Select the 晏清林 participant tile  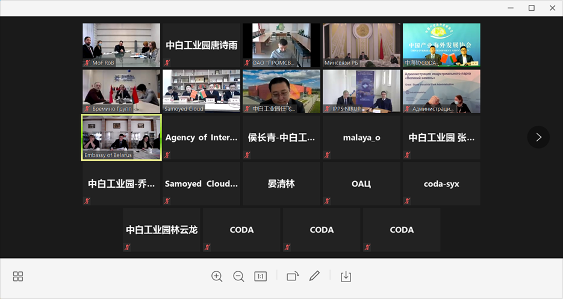click(281, 183)
